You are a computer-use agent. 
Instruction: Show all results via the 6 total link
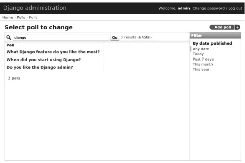145,37
